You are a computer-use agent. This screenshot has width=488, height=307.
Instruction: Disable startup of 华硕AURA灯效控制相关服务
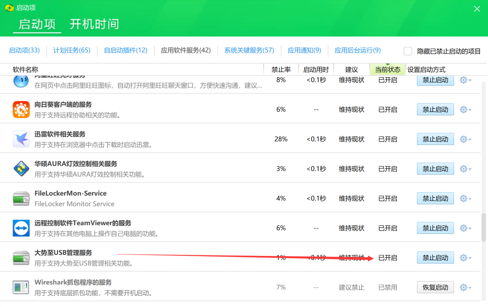[435, 169]
